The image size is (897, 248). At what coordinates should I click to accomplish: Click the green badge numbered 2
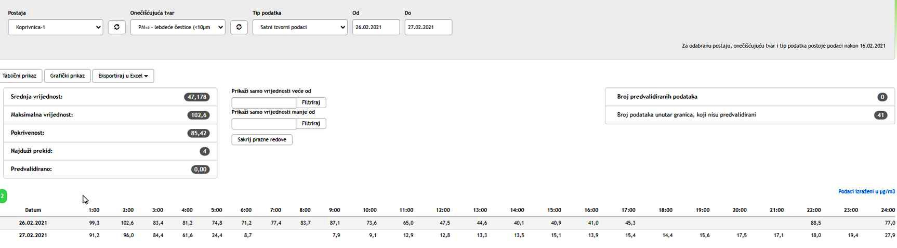coord(3,197)
